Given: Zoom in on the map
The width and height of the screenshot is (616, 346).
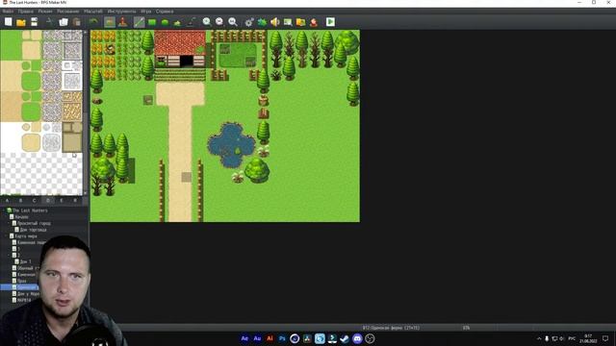Looking at the screenshot, I should click(207, 22).
